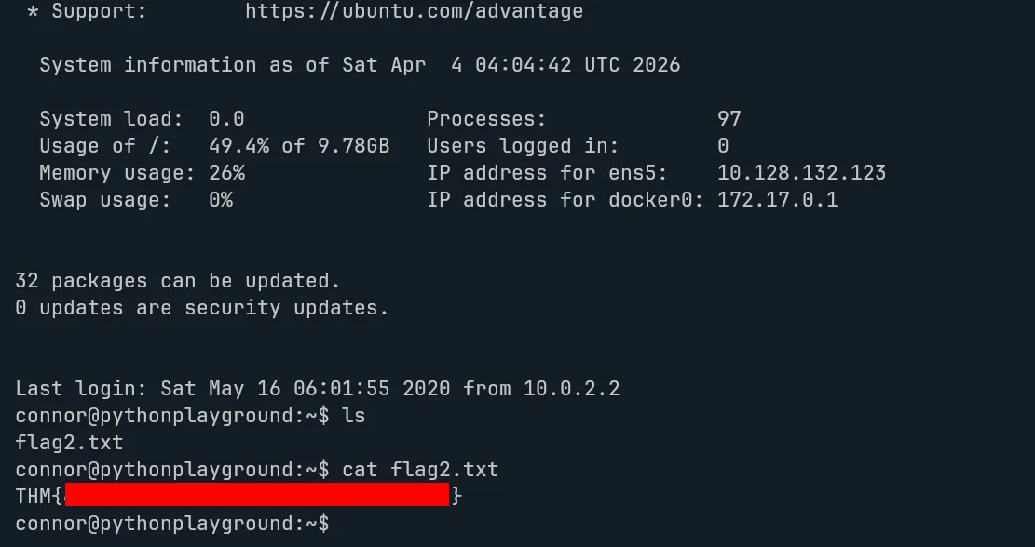Click the '32 packages can be updated' line
This screenshot has width=1035, height=547.
click(x=178, y=281)
